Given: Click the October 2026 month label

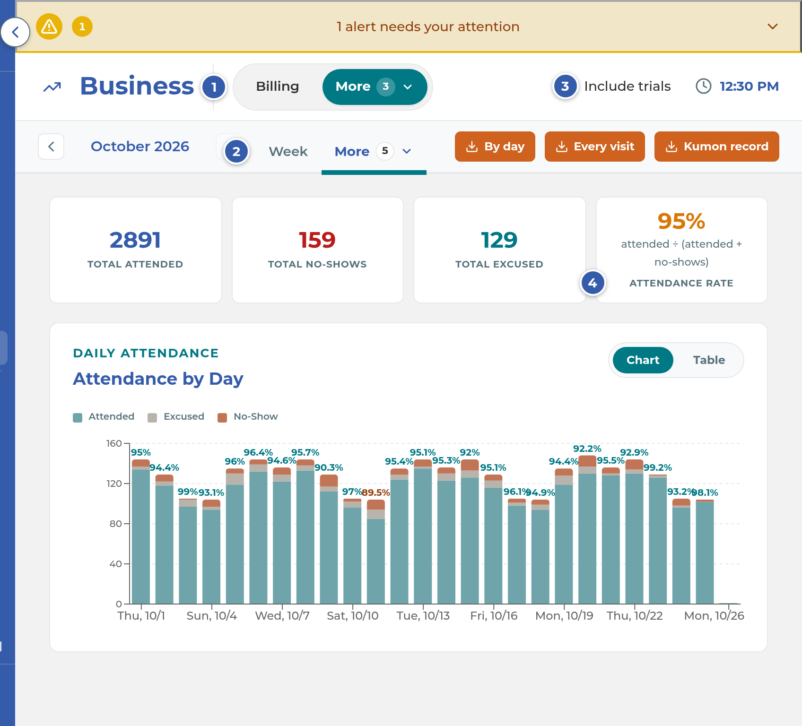Looking at the screenshot, I should tap(140, 147).
